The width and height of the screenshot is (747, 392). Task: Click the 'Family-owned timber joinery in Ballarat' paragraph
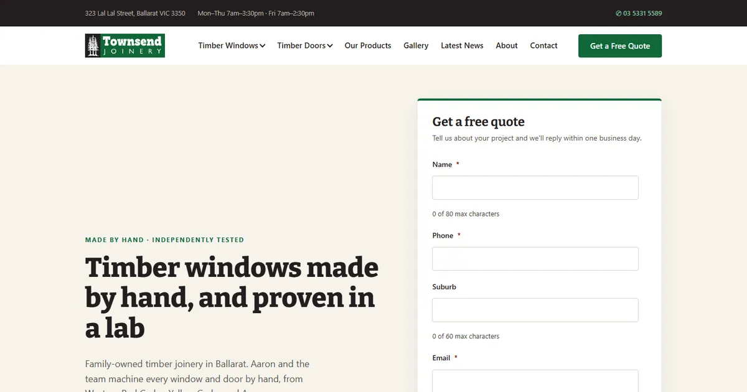[x=197, y=375]
